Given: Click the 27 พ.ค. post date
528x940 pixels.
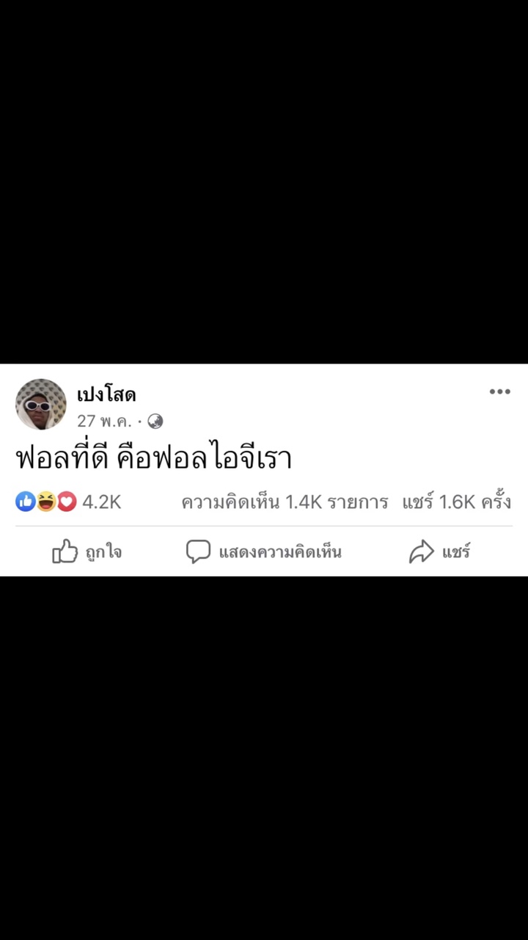Looking at the screenshot, I should (105, 422).
